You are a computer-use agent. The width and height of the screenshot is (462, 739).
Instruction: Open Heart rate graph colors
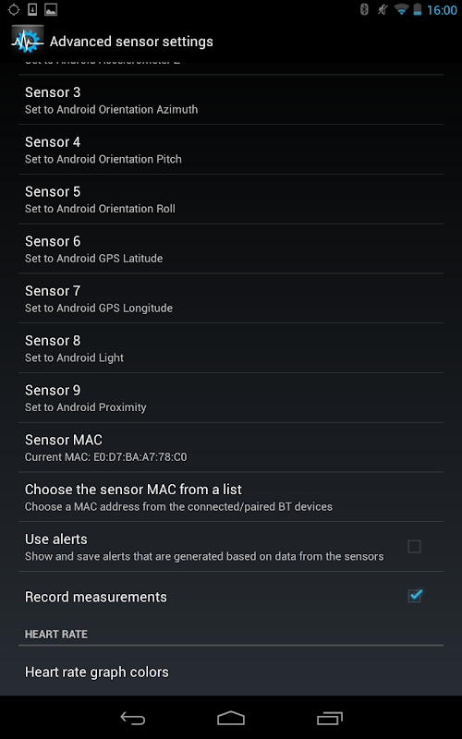231,672
